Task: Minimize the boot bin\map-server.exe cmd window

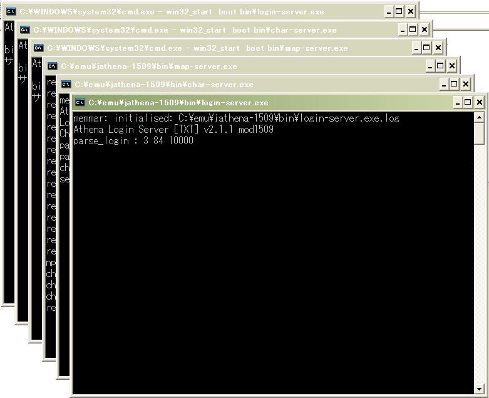Action: 416,48
